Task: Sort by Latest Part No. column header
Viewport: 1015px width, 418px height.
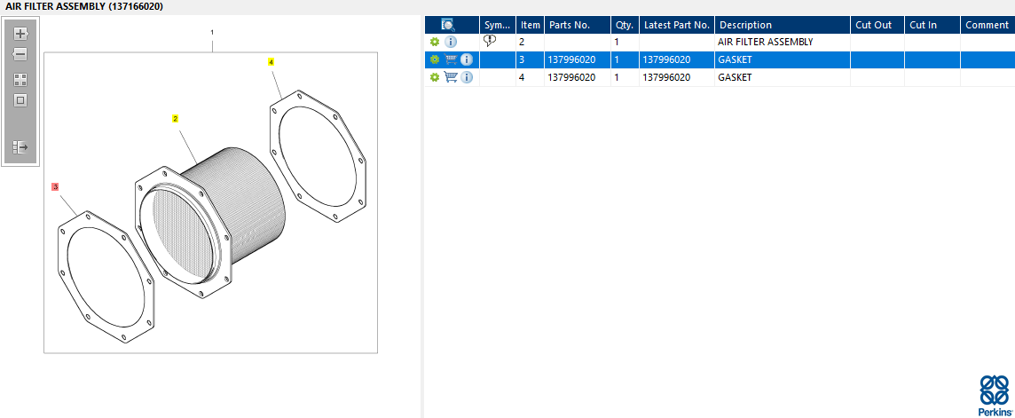Action: coord(677,25)
